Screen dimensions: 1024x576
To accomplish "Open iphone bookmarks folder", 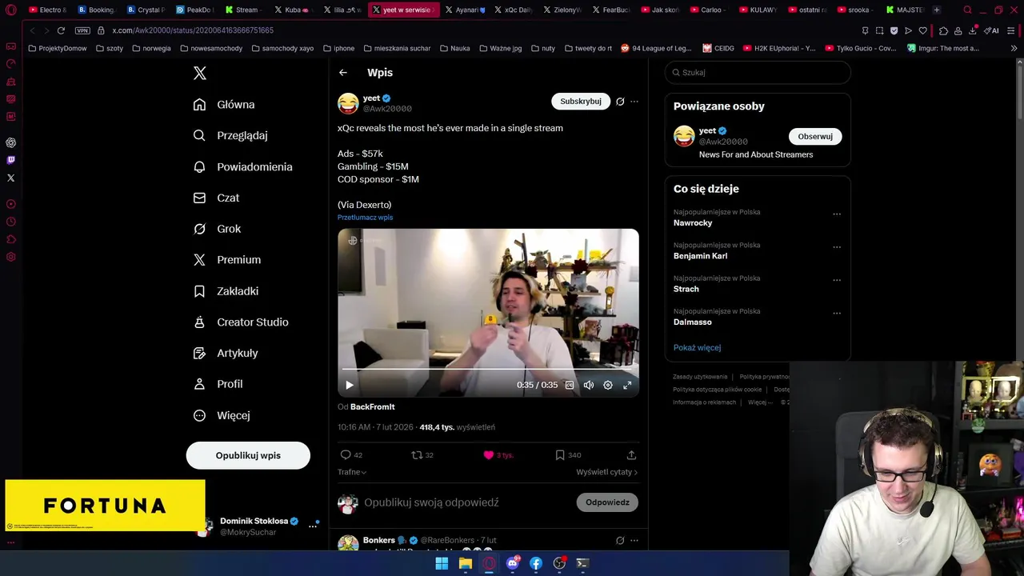I will (338, 48).
